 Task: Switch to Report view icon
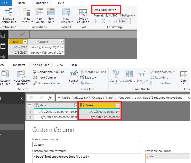tap(3, 35)
